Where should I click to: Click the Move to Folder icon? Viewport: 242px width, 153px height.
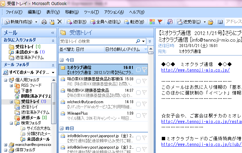tap(52, 22)
